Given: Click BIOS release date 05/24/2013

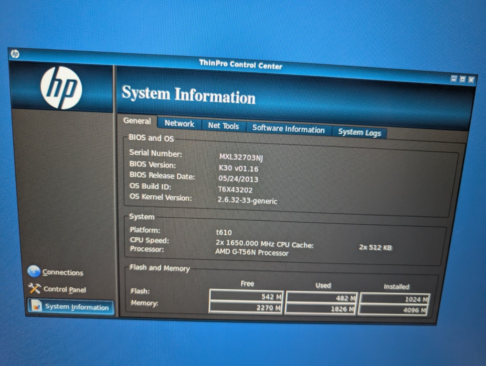Looking at the screenshot, I should [x=238, y=179].
